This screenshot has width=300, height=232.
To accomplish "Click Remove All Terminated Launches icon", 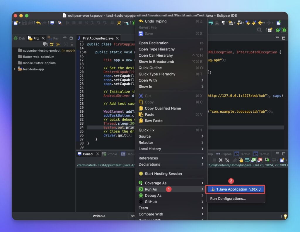I will point(227,160).
